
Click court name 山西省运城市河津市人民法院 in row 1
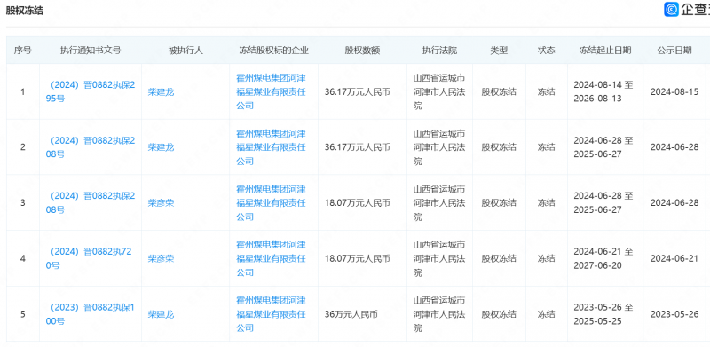[439, 91]
